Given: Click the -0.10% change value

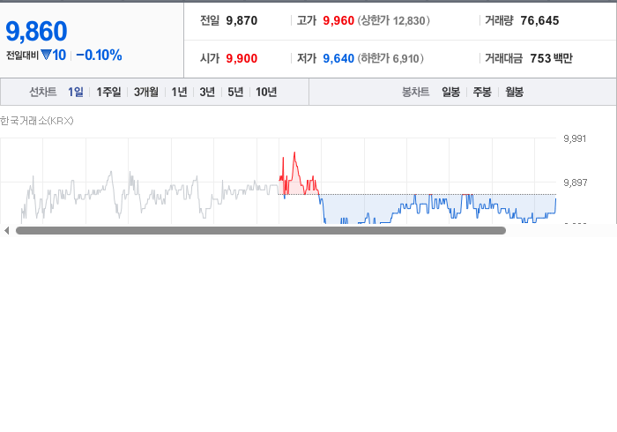Looking at the screenshot, I should 99,55.
